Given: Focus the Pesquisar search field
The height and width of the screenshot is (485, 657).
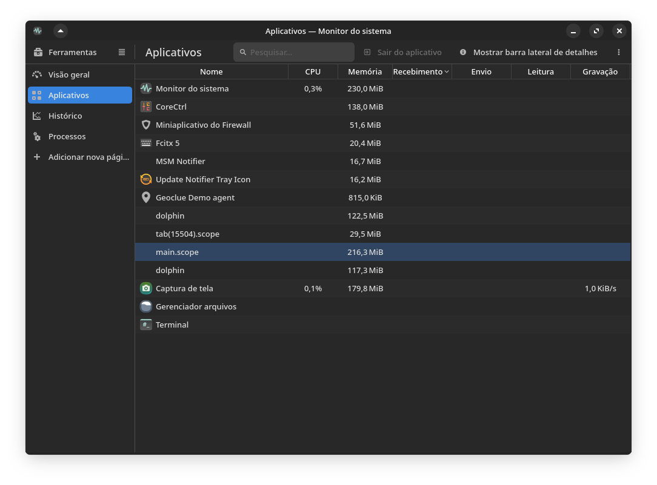Looking at the screenshot, I should coord(294,52).
